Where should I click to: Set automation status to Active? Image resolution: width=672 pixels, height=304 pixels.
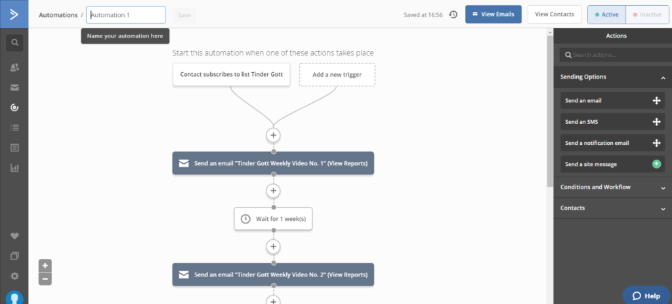coord(606,14)
